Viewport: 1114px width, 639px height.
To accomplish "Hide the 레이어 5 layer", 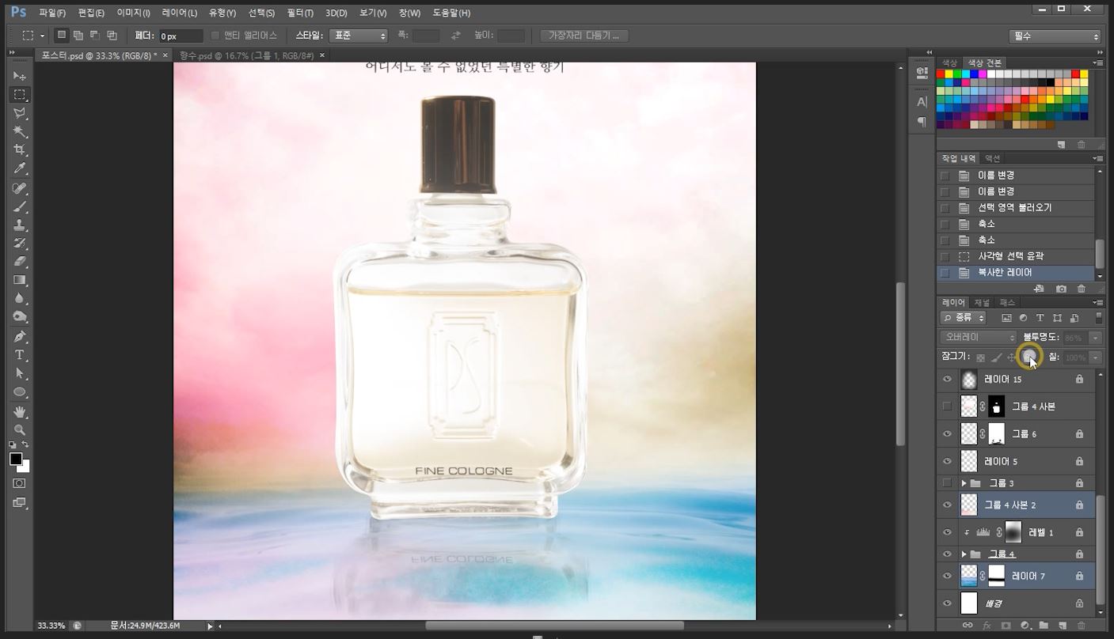I will (947, 461).
